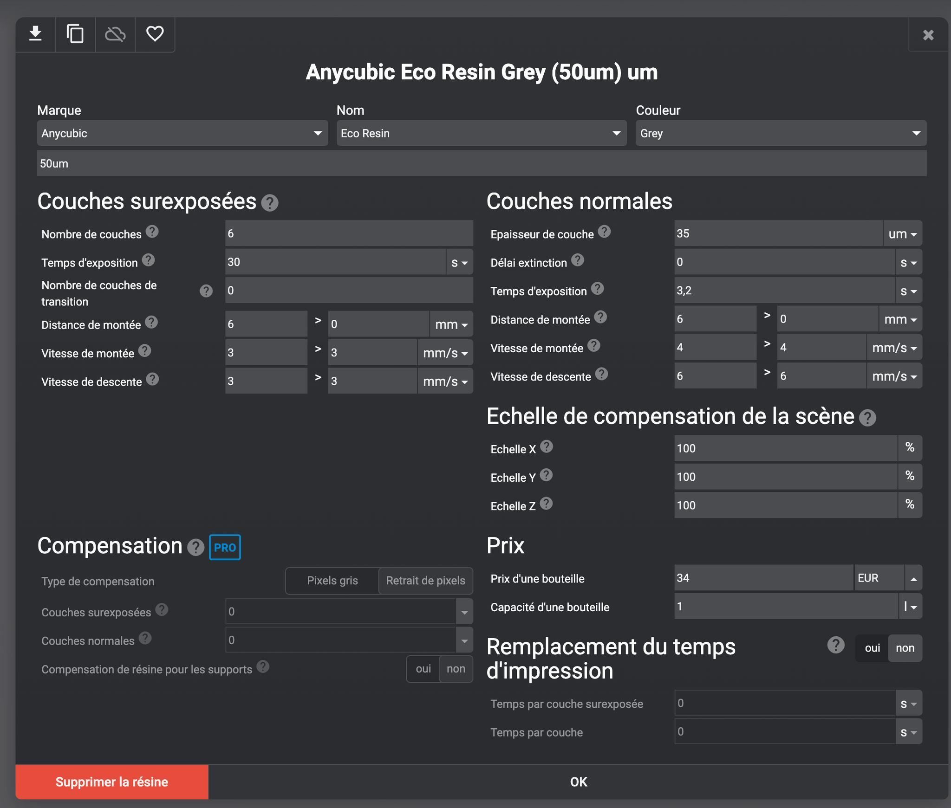This screenshot has width=951, height=808.
Task: Show help for normal Vitesse de montée
Action: point(594,345)
